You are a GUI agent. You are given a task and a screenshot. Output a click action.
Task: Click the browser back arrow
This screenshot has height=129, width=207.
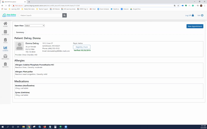[x=2, y=6]
